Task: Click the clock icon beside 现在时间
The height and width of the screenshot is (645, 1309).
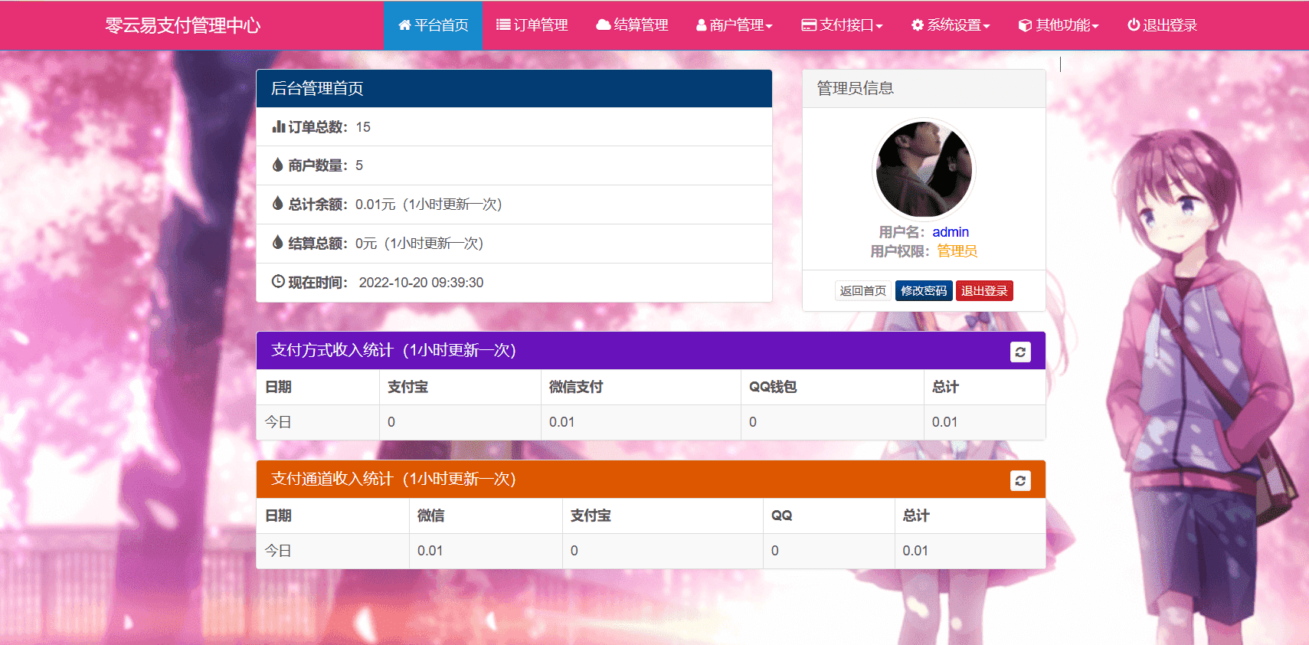Action: click(278, 282)
